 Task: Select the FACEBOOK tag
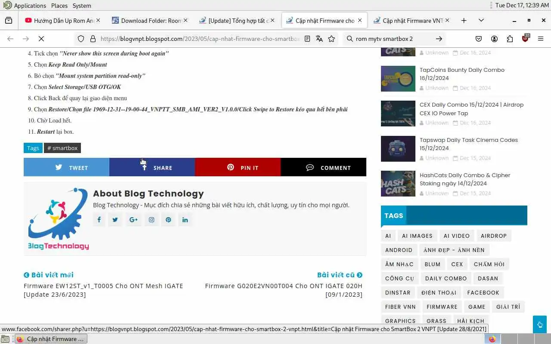click(x=483, y=292)
